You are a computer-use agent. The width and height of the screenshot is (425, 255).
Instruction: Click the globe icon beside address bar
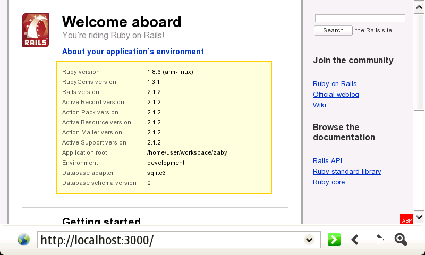click(23, 240)
